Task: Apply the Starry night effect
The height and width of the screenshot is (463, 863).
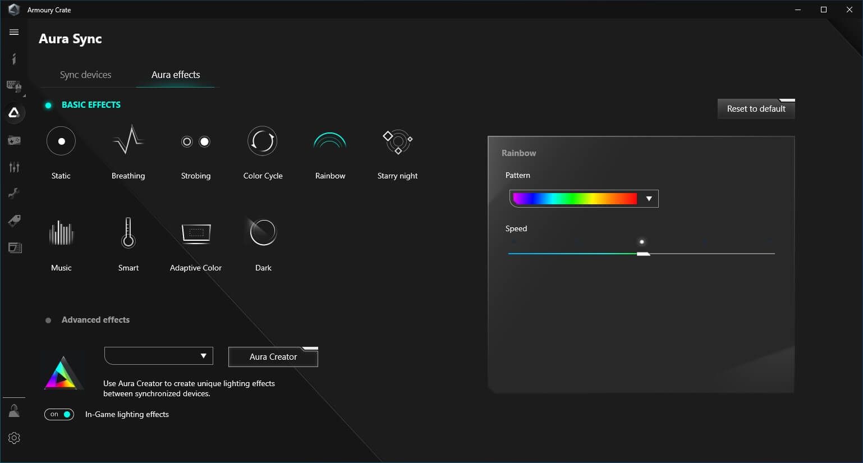Action: click(397, 142)
